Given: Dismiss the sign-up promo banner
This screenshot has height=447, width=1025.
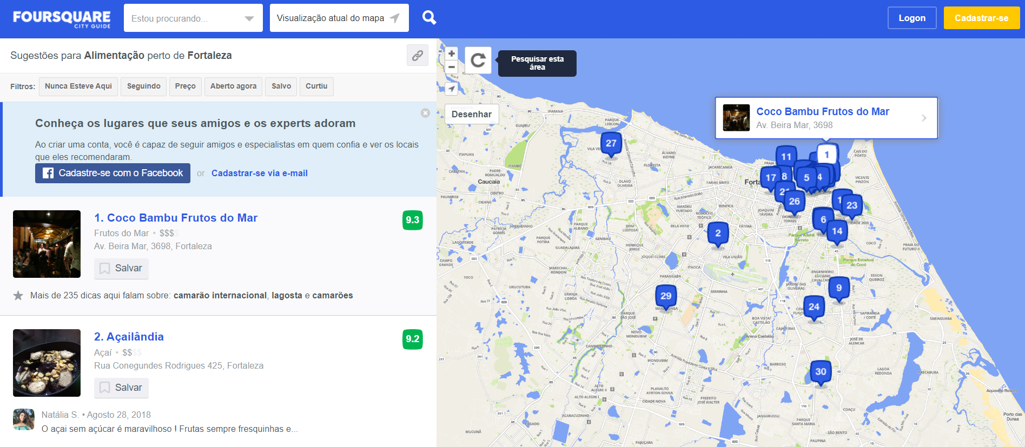Looking at the screenshot, I should point(425,113).
